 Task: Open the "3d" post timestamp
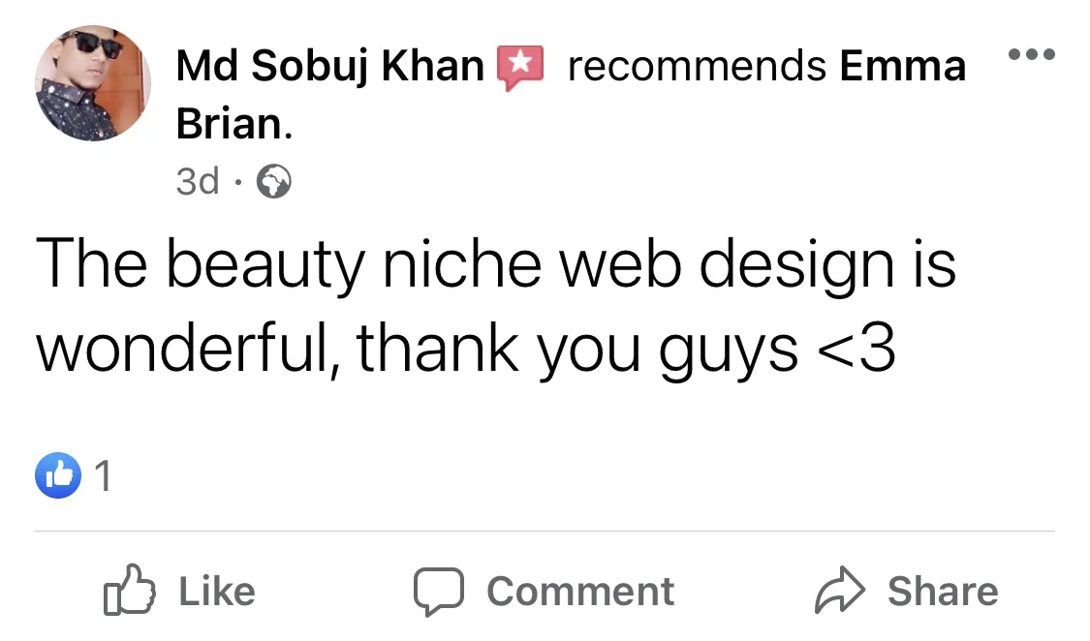(198, 181)
